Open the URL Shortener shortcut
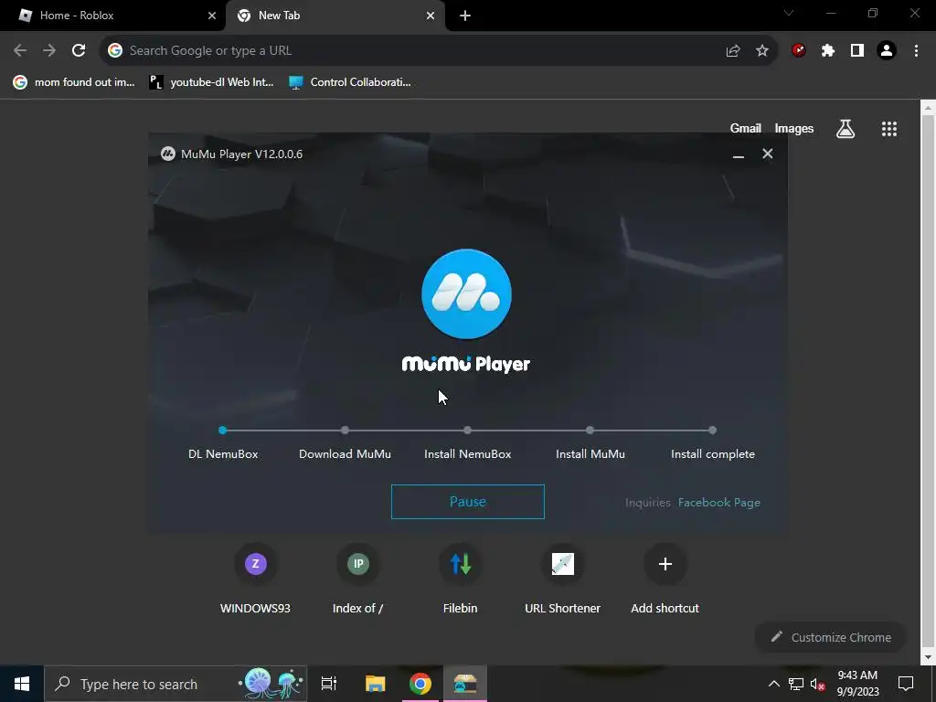The width and height of the screenshot is (936, 702). tap(562, 579)
